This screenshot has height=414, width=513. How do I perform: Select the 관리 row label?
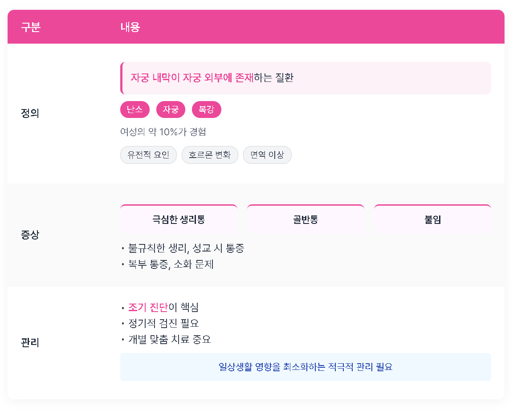coord(30,343)
